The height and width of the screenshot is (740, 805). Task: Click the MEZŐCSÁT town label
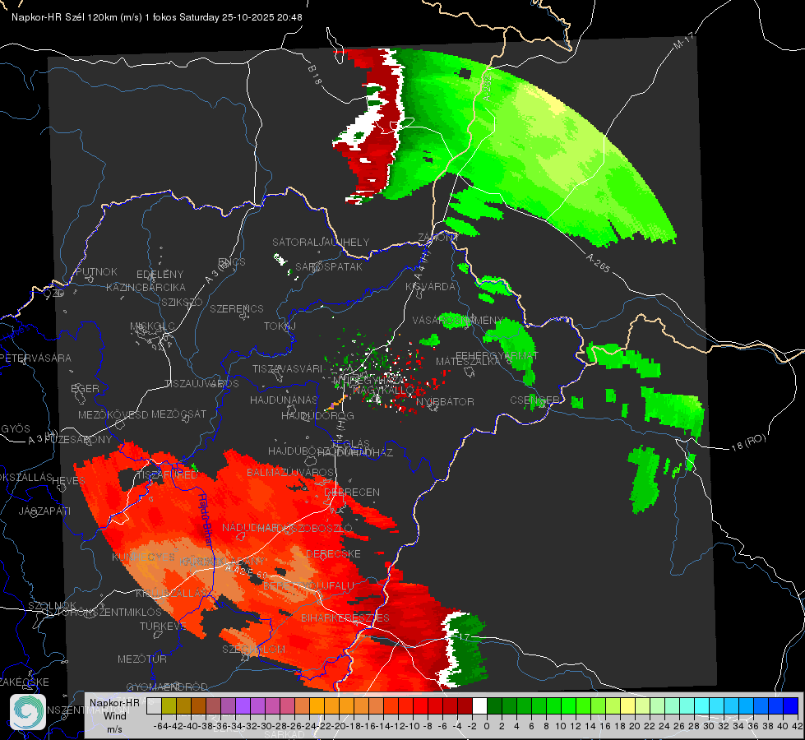pos(178,414)
